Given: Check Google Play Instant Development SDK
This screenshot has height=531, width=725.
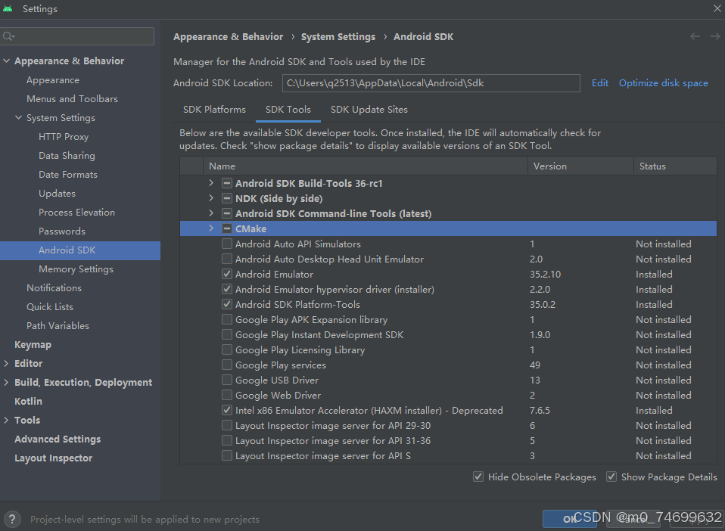Looking at the screenshot, I should tap(227, 334).
